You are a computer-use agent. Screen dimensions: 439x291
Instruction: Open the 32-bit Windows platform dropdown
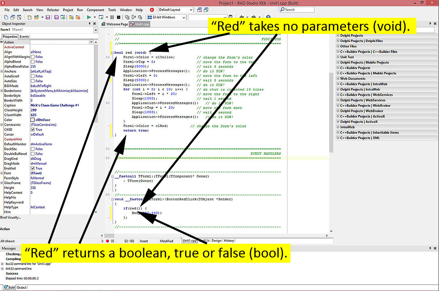pyautogui.click(x=184, y=17)
